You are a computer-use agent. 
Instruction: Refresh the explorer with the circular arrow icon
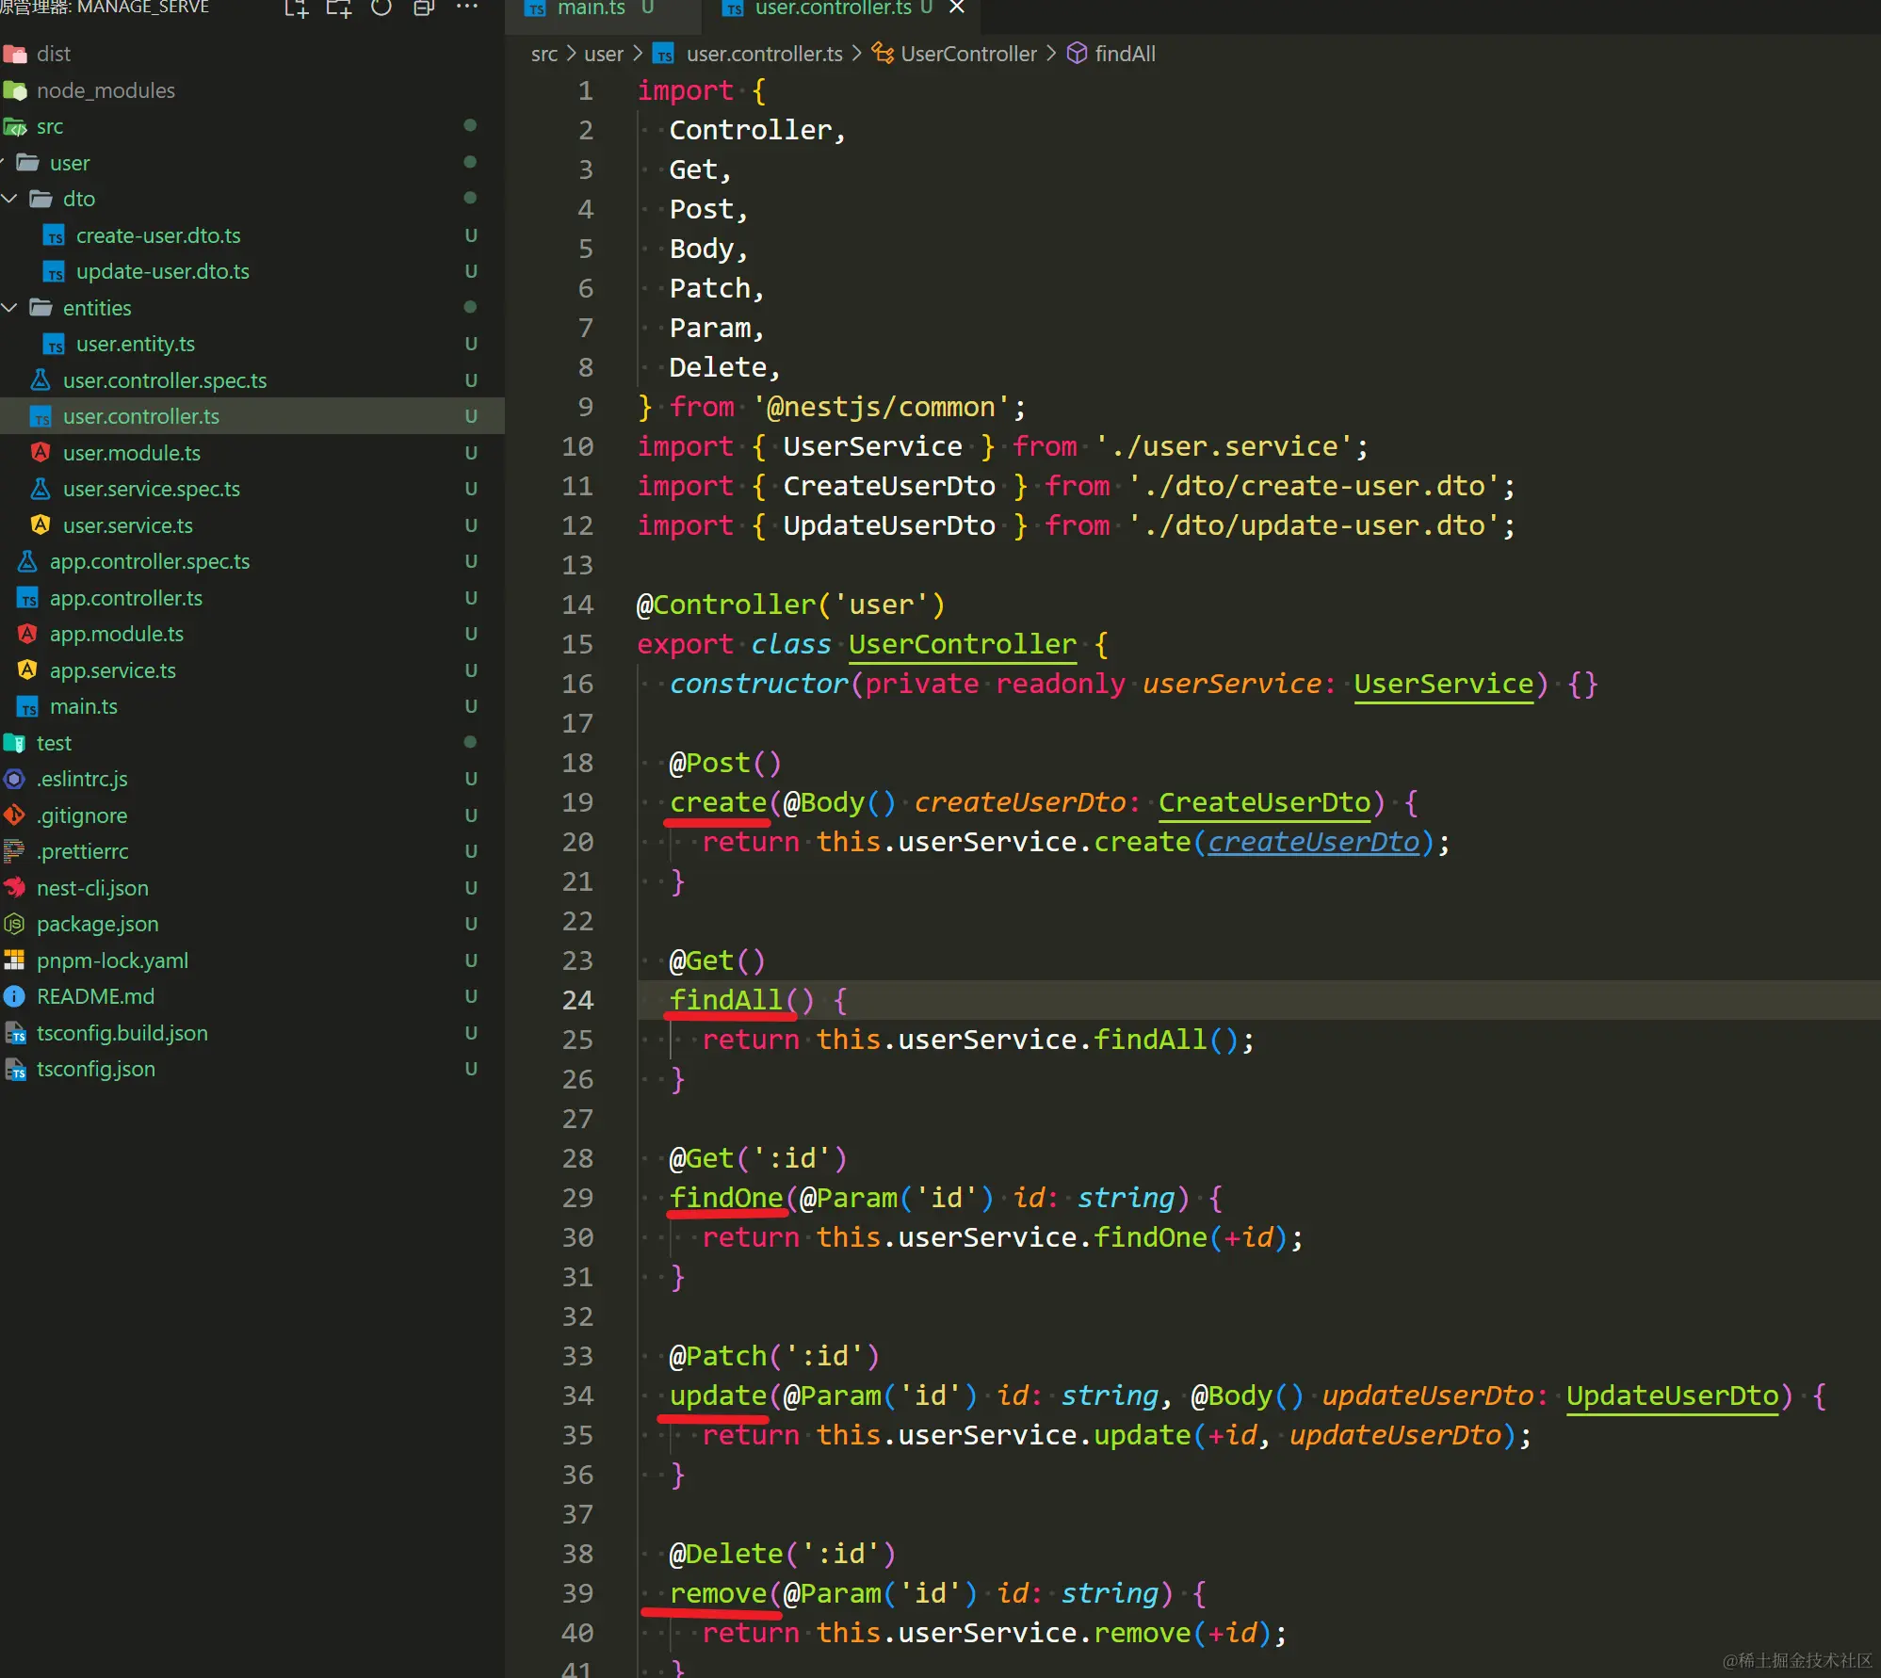point(381,8)
